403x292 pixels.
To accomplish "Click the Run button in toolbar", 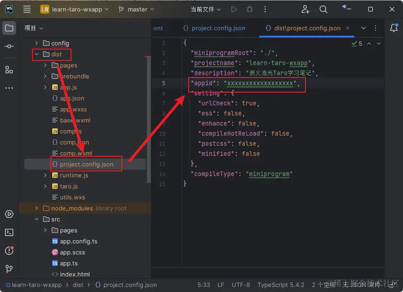I will click(x=234, y=10).
